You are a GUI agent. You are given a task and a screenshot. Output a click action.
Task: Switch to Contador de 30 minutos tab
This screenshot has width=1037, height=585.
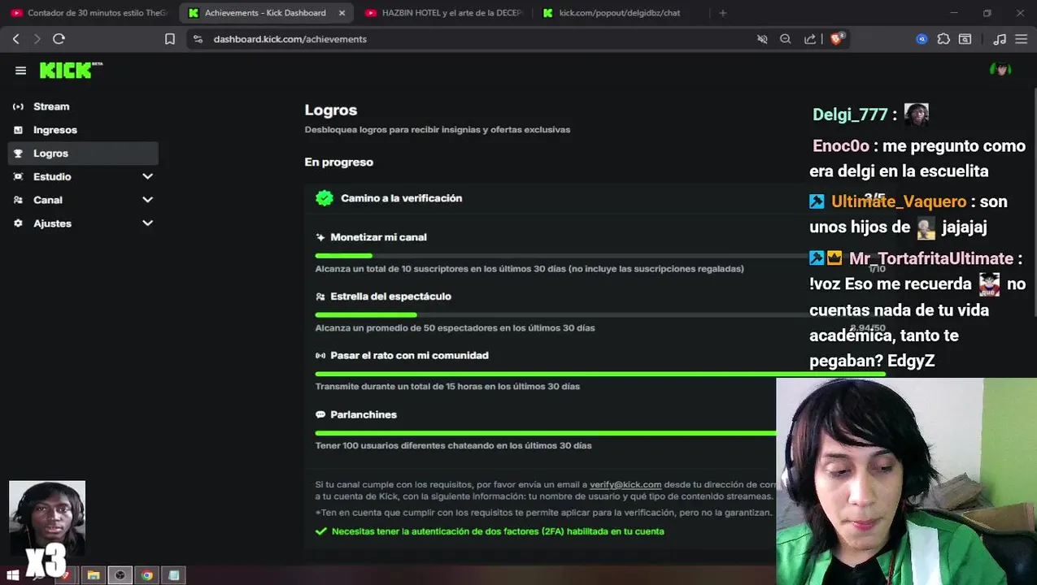[89, 13]
